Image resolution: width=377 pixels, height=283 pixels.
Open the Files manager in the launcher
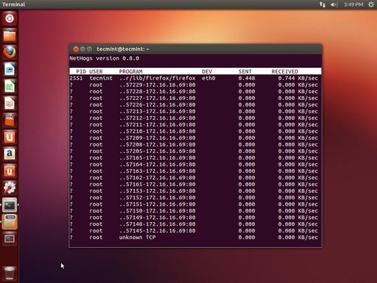tap(9, 36)
